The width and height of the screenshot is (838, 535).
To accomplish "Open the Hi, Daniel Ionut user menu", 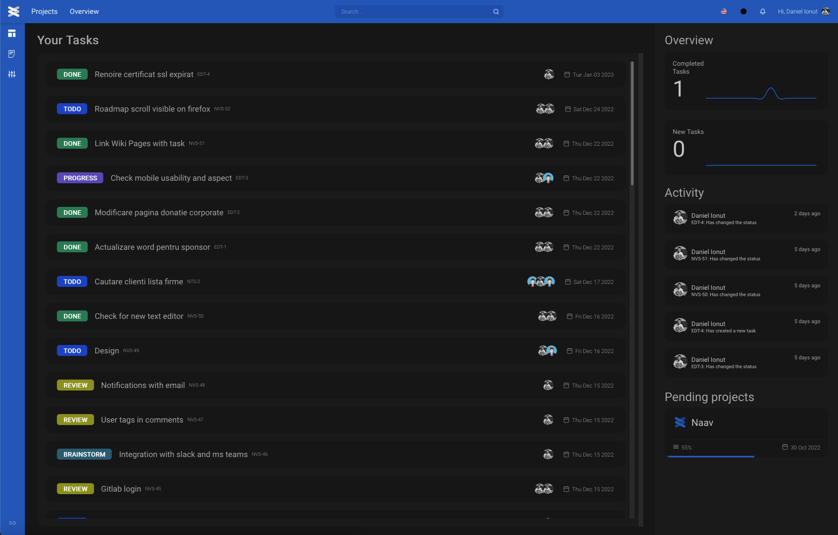I will pyautogui.click(x=798, y=11).
